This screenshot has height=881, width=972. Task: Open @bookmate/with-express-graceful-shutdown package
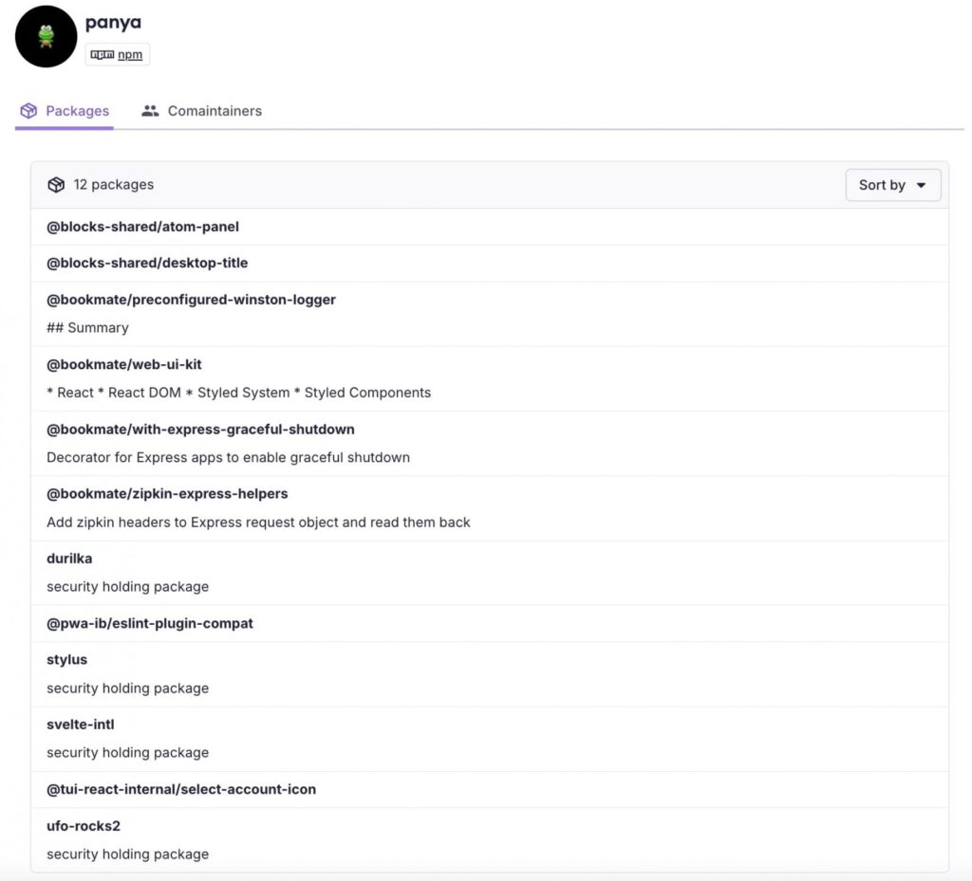click(200, 429)
